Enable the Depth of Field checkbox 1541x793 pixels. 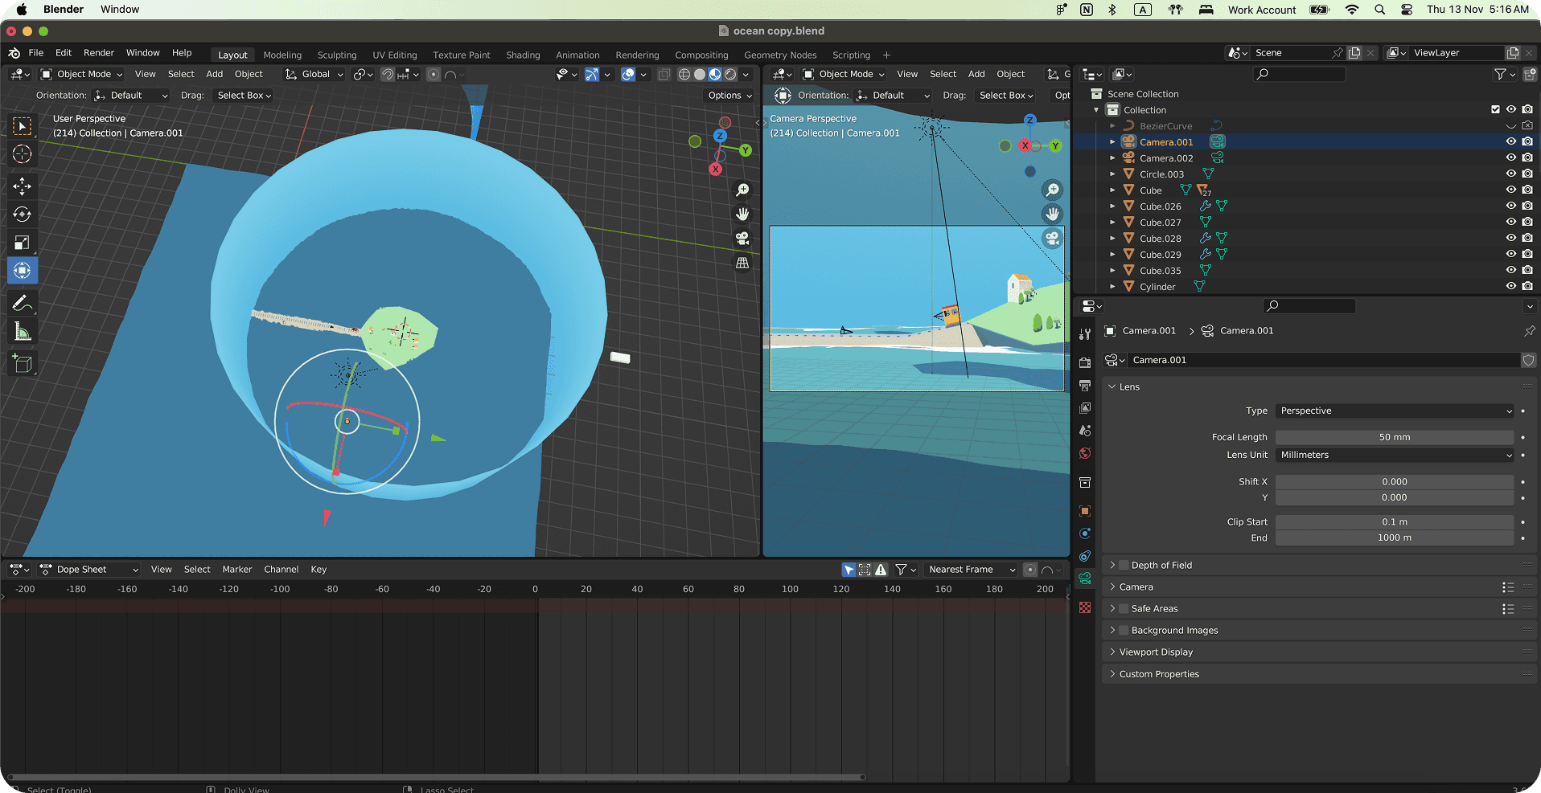coord(1124,566)
